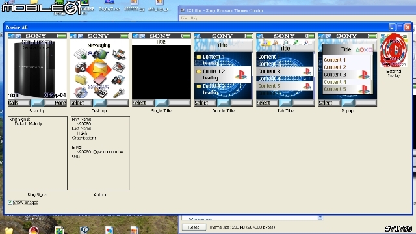Click the Ring Signal details box
This screenshot has height=234, width=416.
[x=38, y=153]
